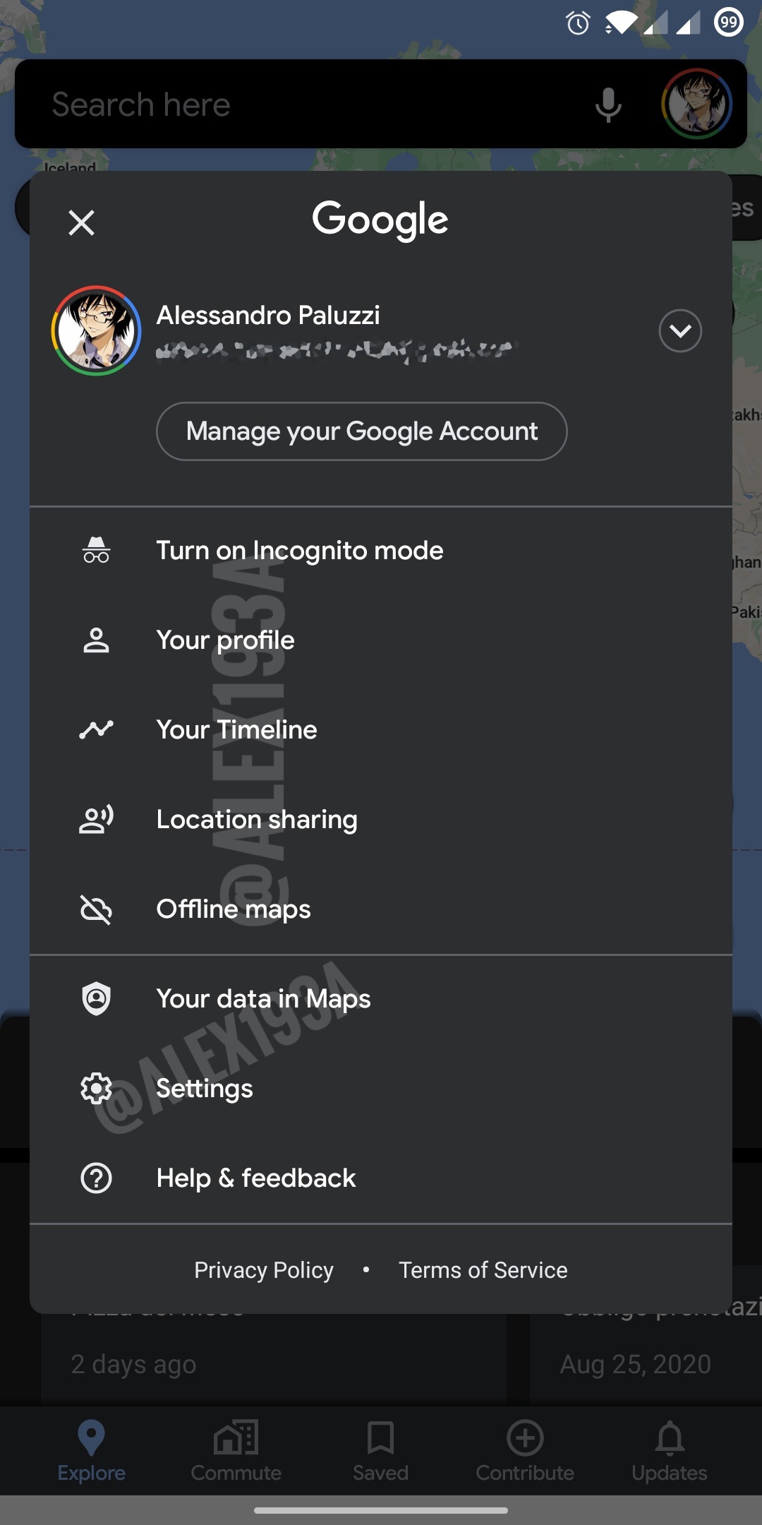Screen dimensions: 762x1525
Task: Close the Google account dialog
Action: 81,222
